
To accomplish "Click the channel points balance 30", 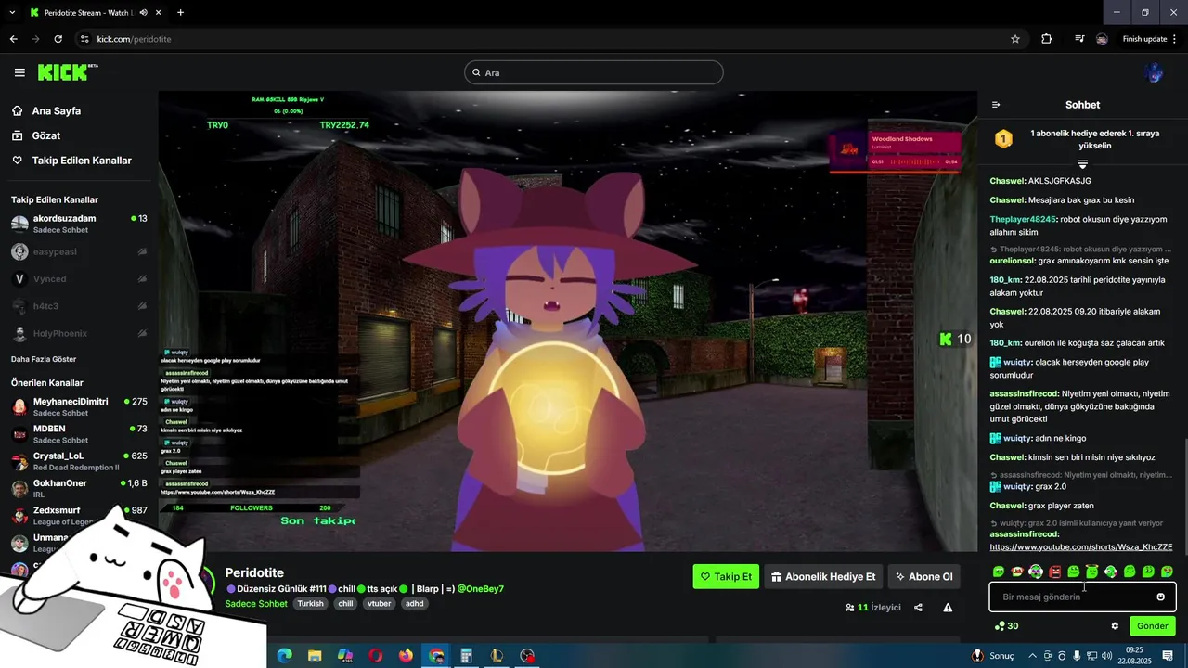I will (1006, 626).
